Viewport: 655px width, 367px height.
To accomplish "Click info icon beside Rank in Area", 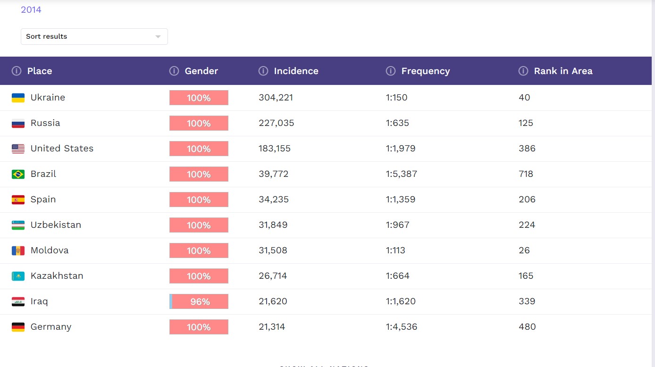I will (x=523, y=71).
